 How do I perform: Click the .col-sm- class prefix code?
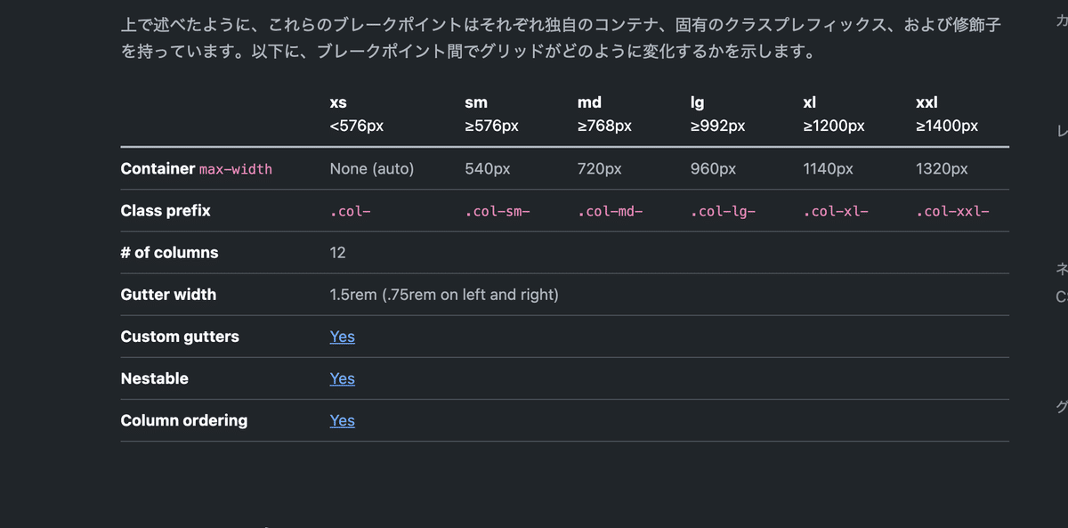pos(497,212)
